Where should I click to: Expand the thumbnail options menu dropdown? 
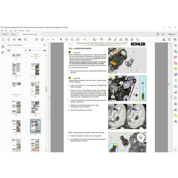click(x=11, y=50)
